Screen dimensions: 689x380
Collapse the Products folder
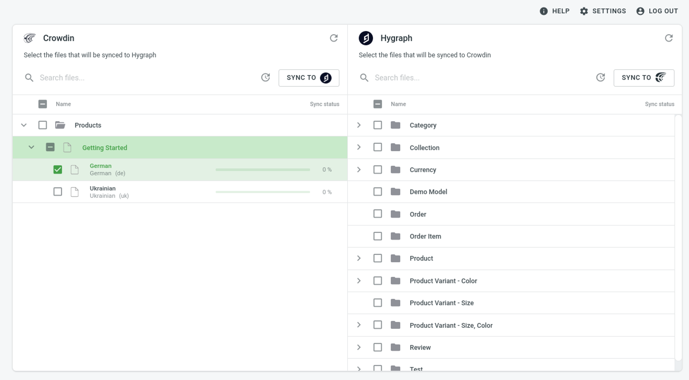(24, 125)
